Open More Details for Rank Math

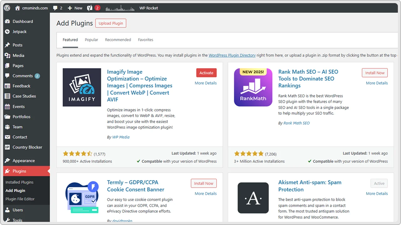pos(377,83)
